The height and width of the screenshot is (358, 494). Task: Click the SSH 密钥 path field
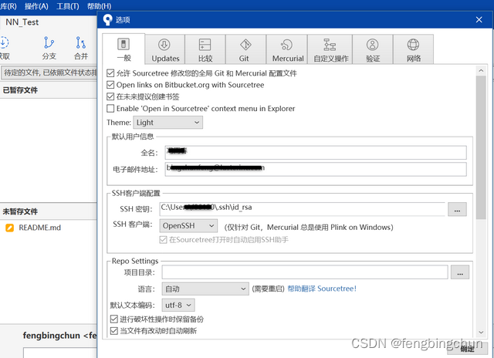pos(302,209)
